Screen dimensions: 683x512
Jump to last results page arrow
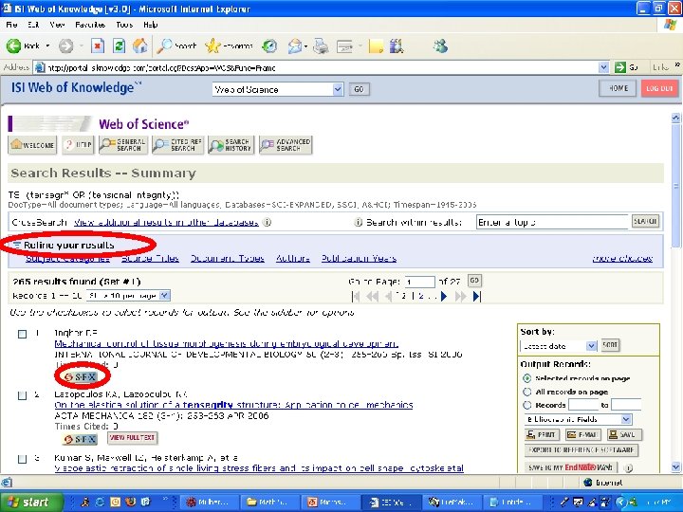click(477, 296)
